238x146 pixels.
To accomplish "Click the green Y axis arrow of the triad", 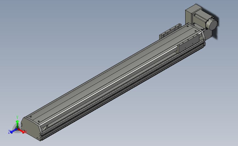I will pyautogui.click(x=18, y=124).
